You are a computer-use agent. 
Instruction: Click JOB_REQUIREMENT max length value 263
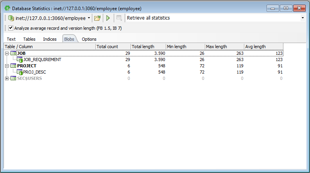click(240, 59)
